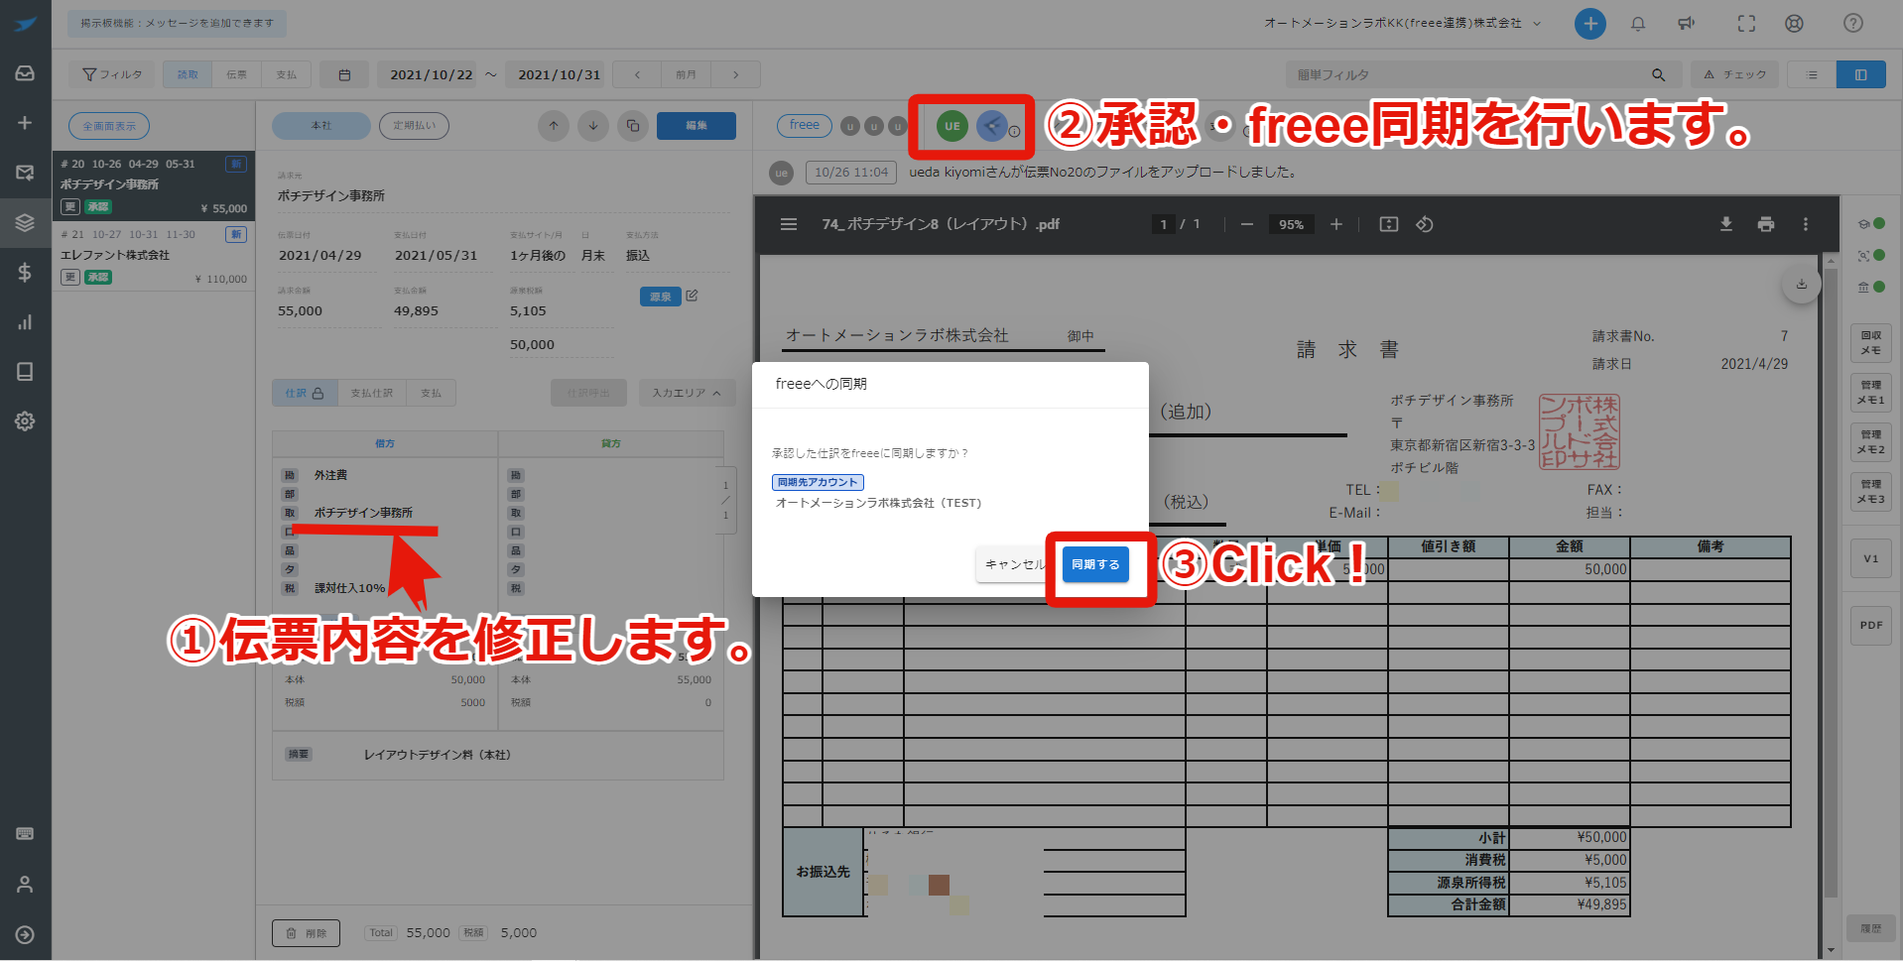Open the inbox tray icon in sidebar
The height and width of the screenshot is (961, 1903).
click(25, 73)
